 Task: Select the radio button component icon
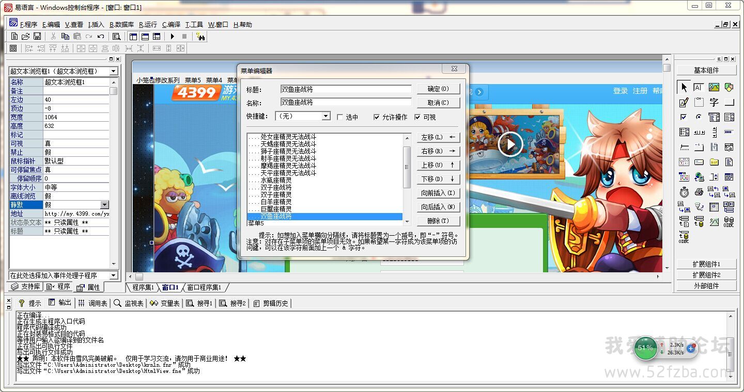(699, 117)
